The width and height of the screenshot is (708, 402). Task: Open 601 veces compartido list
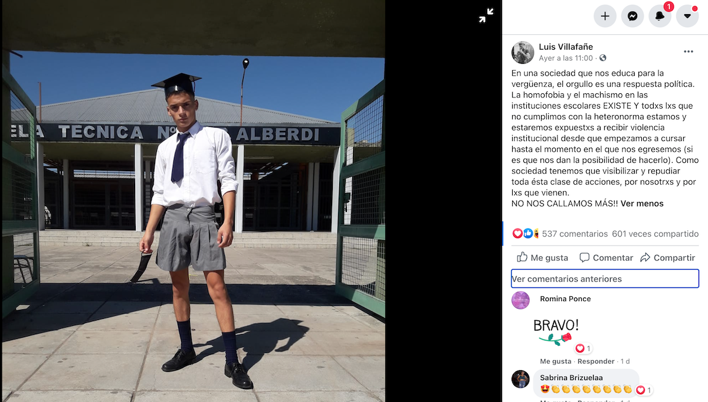click(x=655, y=234)
